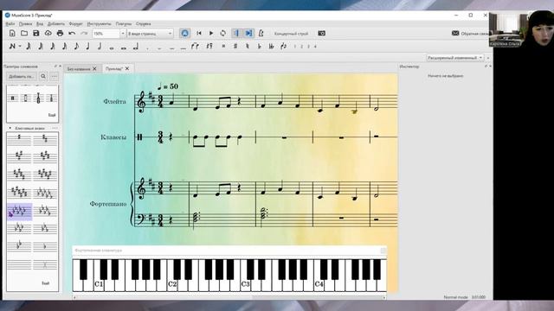Screen dimensions: 554x311
Task: Apply flat accidental
Action: (x=260, y=46)
